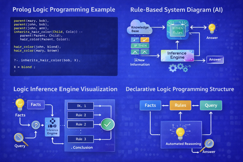Click the magnifier beside the bottom Answer label

(x=209, y=144)
